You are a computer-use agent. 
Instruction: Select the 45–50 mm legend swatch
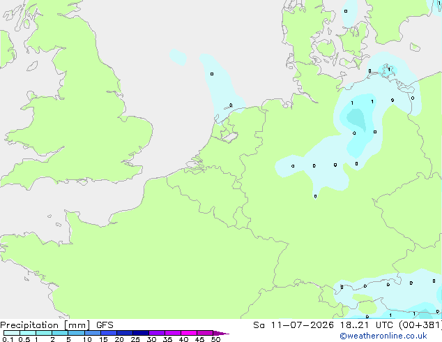pyautogui.click(x=205, y=333)
